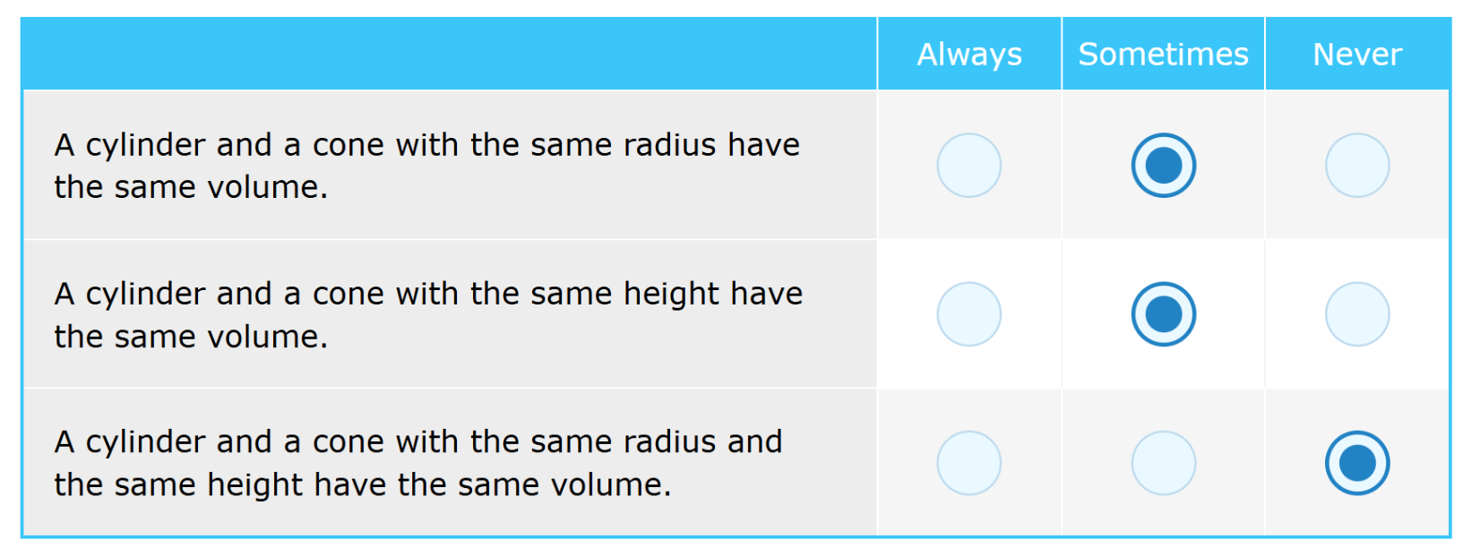Mark Always for same radius and height statement
The image size is (1463, 548).
tap(968, 463)
